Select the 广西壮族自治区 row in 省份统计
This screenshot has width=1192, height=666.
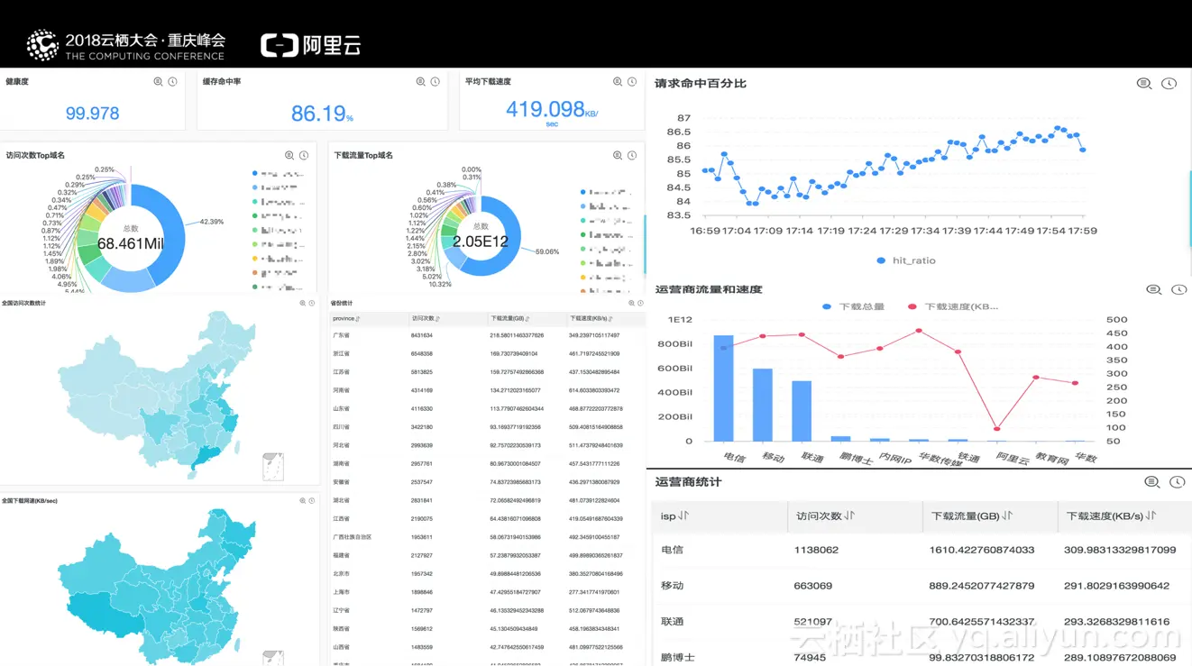487,537
